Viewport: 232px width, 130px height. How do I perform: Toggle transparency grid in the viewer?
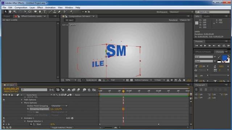[131, 80]
